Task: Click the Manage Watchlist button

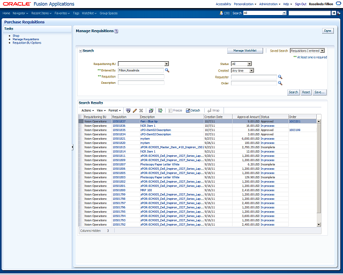Action: 245,50
